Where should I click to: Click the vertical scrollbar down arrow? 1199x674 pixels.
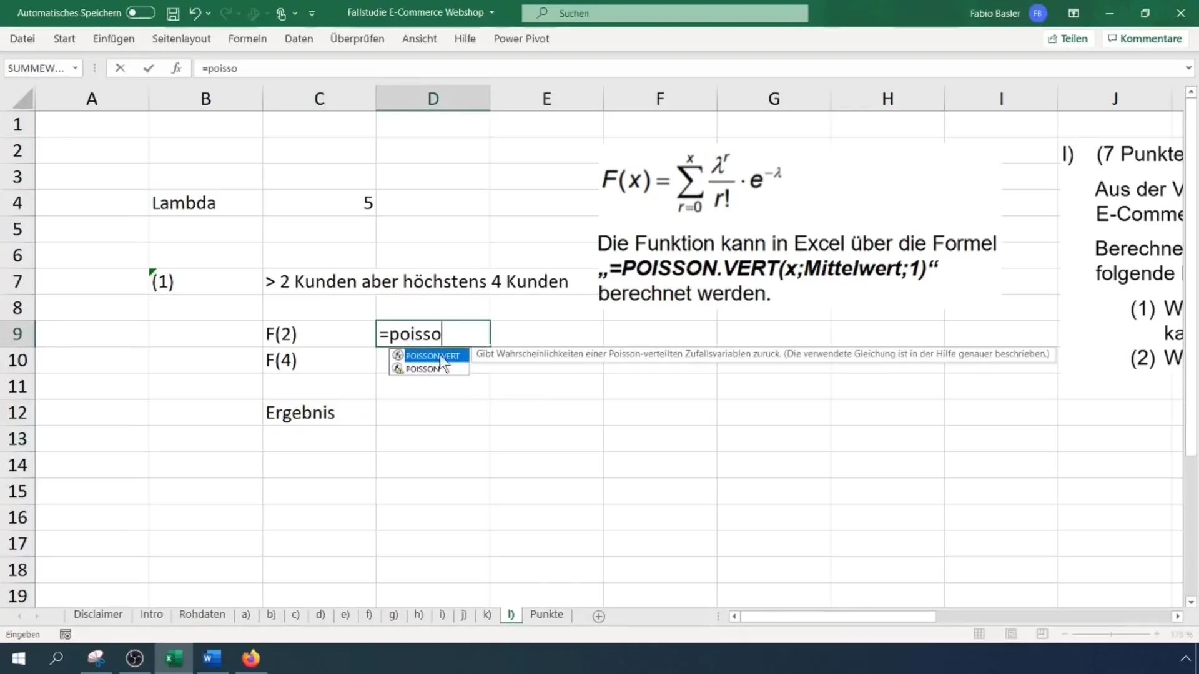(x=1191, y=602)
